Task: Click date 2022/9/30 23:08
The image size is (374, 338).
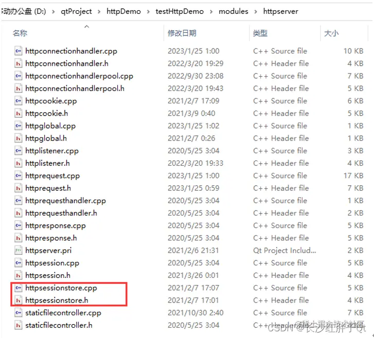Action: coord(195,76)
